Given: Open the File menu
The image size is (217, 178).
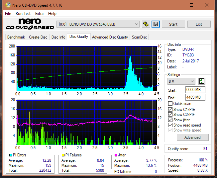Looking at the screenshot, I should point(8,14).
